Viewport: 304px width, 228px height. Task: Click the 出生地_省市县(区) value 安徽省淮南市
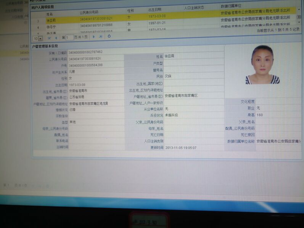click(x=78, y=91)
